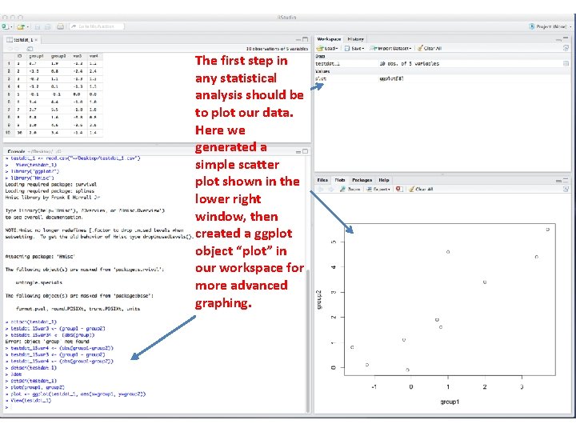Switch to the History tab
Viewport: 576px width, 432px height.
355,39
